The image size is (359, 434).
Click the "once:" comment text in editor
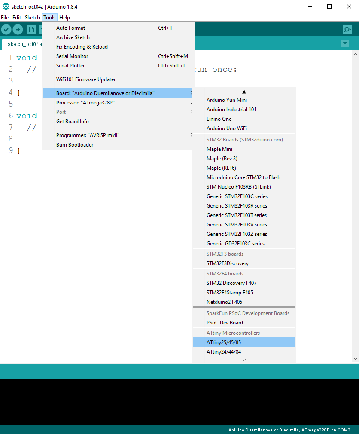click(225, 69)
